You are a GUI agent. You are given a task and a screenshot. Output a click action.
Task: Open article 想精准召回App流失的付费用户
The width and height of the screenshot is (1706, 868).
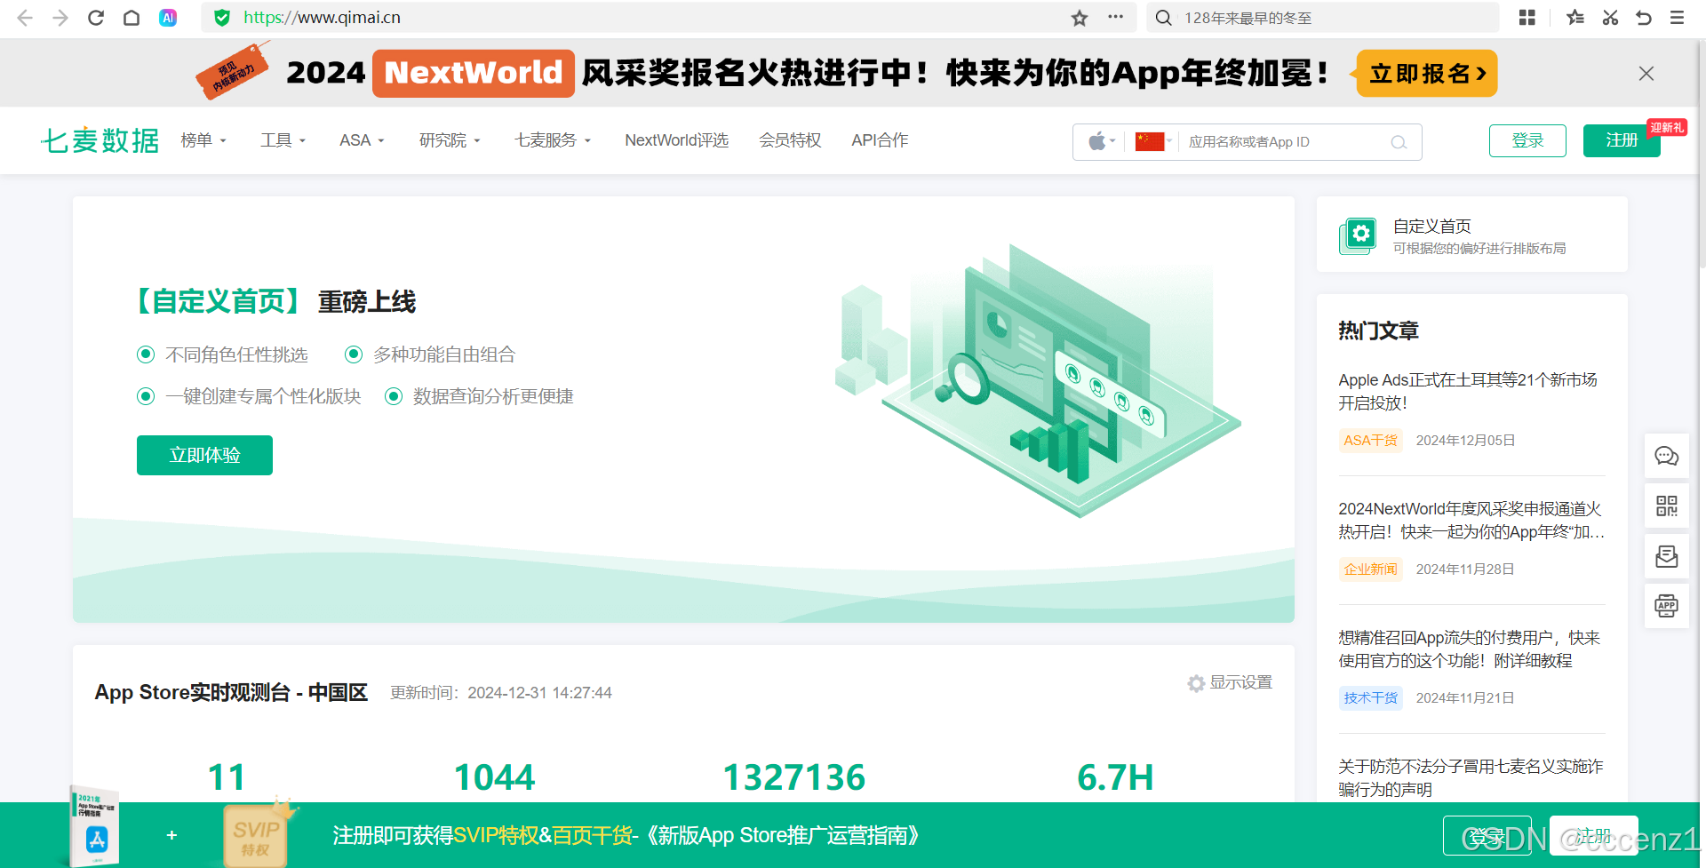[1470, 649]
